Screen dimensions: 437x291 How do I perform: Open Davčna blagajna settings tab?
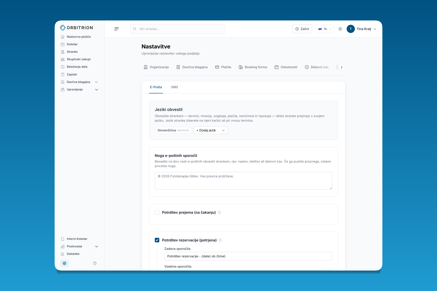pos(192,67)
